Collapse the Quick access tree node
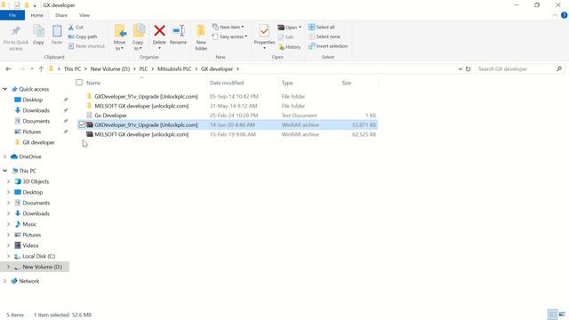 click(5, 89)
